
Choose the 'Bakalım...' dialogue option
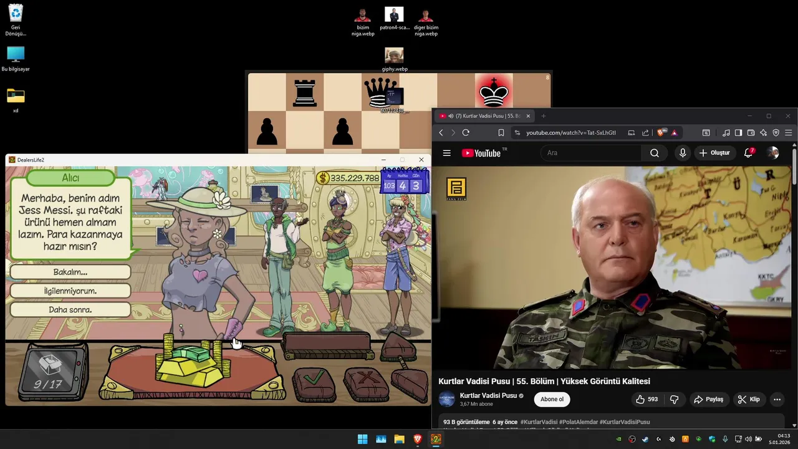pyautogui.click(x=70, y=272)
